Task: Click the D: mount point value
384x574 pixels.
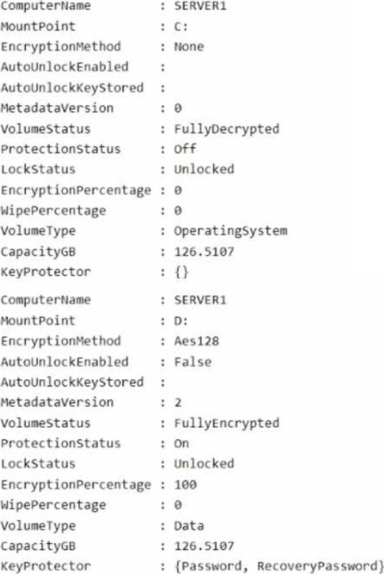Action: tap(181, 320)
